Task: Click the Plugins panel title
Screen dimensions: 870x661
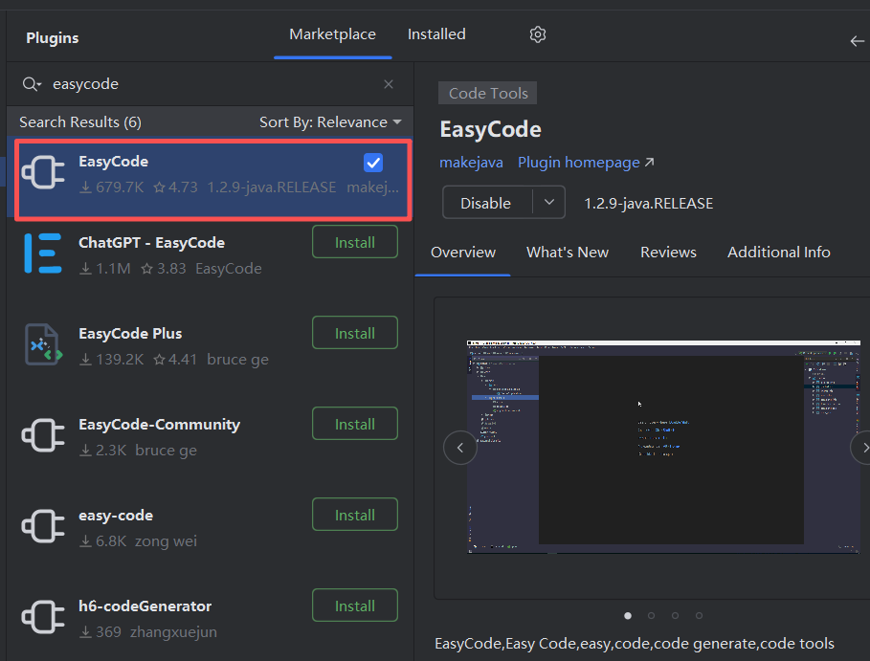Action: click(x=52, y=38)
